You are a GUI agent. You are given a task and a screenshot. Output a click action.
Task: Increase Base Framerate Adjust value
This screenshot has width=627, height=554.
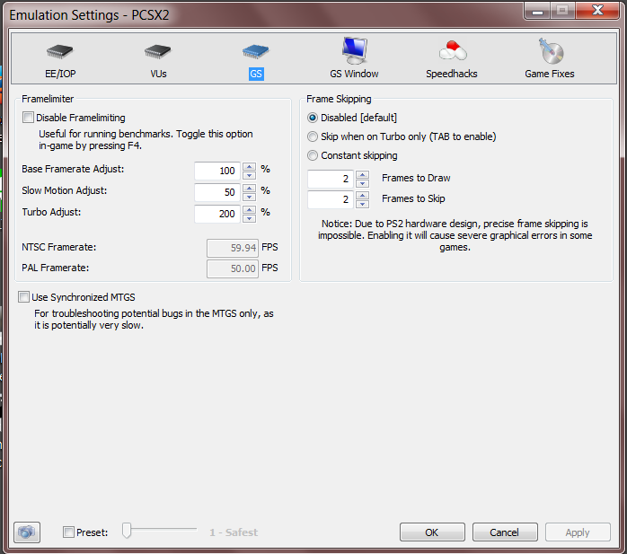[249, 167]
